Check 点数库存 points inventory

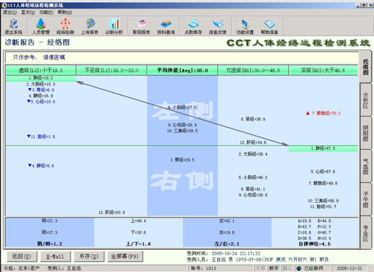(x=194, y=26)
